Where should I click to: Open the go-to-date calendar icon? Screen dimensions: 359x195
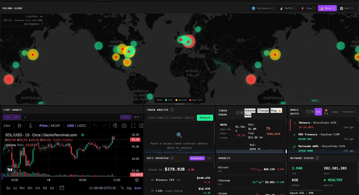62,188
